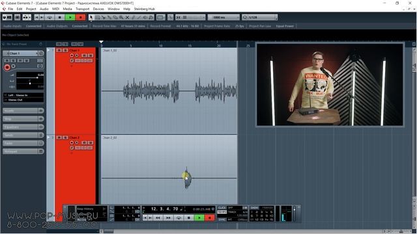Open the grid type dropdown
The height and width of the screenshot is (234, 417).
pos(223,18)
